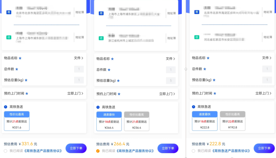This screenshot has height=158, width=276.
Task: Open 高铁急送产品服务协议 link in ¥222.8 order
Action: (231, 151)
